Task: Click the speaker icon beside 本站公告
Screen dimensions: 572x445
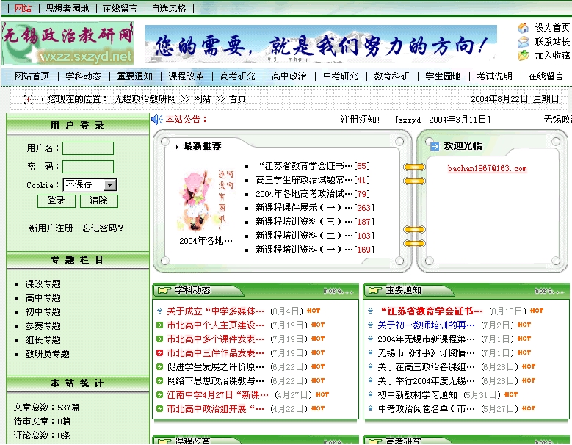Action: [156, 119]
